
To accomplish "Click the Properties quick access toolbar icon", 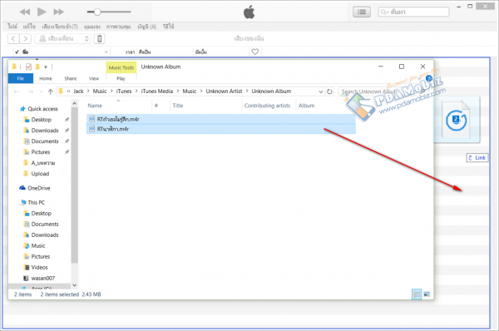I will (x=28, y=67).
